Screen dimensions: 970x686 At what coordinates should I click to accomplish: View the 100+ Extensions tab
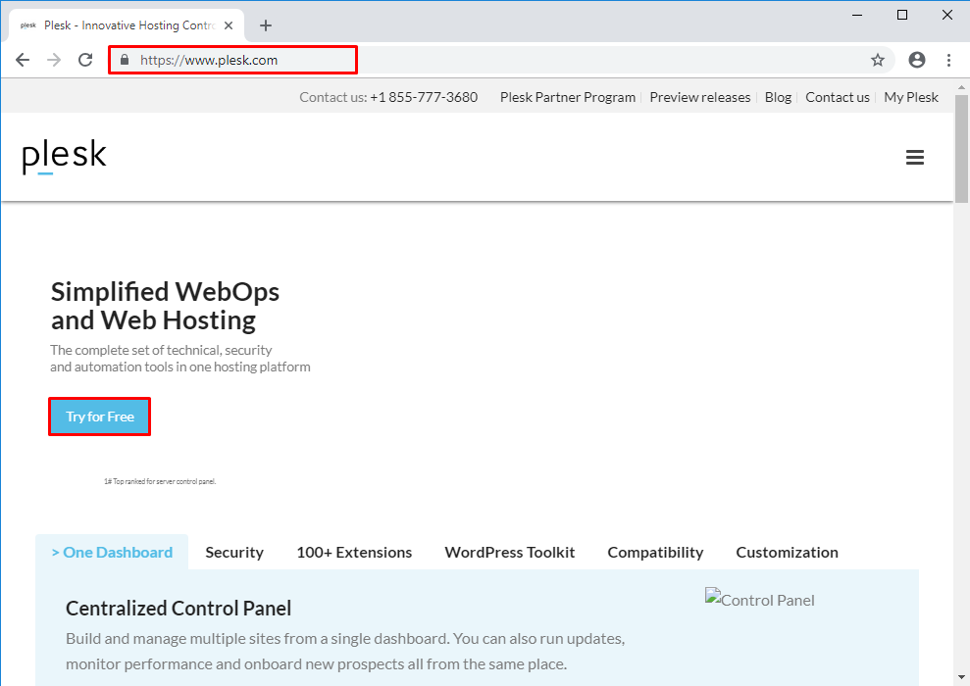pos(354,552)
